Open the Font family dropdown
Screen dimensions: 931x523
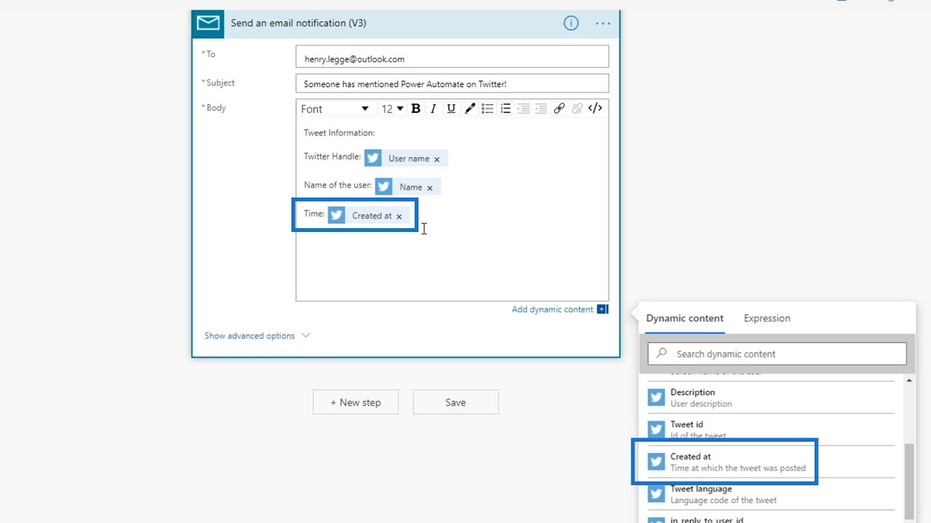(x=335, y=109)
